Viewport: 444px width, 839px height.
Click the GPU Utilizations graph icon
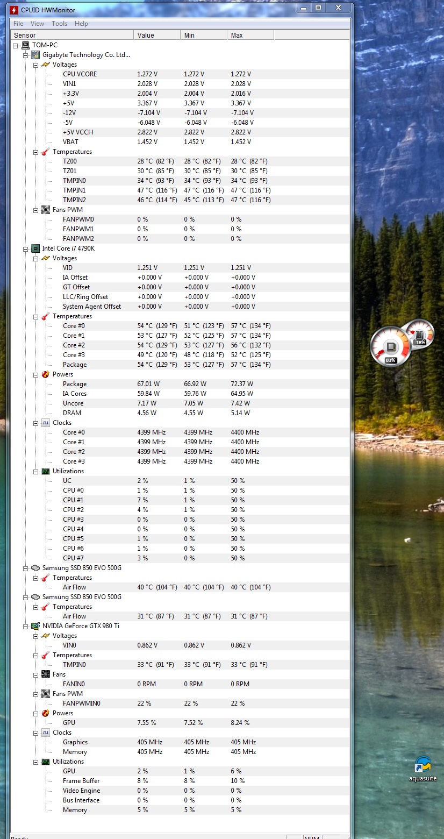coord(46,762)
